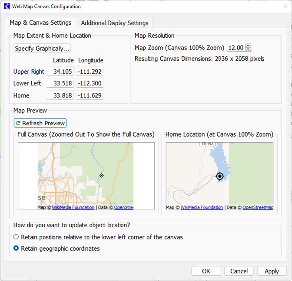292x281 pixels.
Task: Click the Map Zoom value field
Action: point(236,48)
